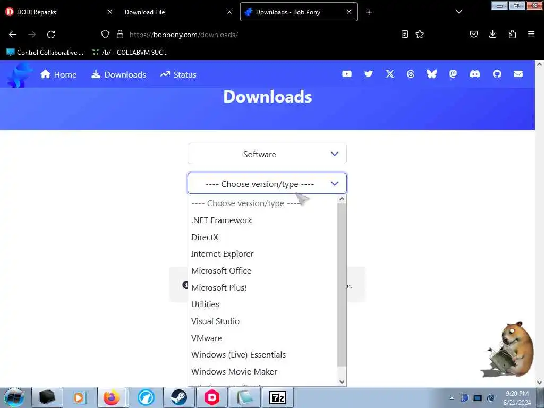Open the email envelope icon link

pyautogui.click(x=518, y=74)
